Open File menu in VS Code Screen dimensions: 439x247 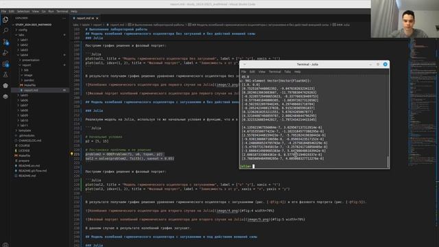point(3,12)
